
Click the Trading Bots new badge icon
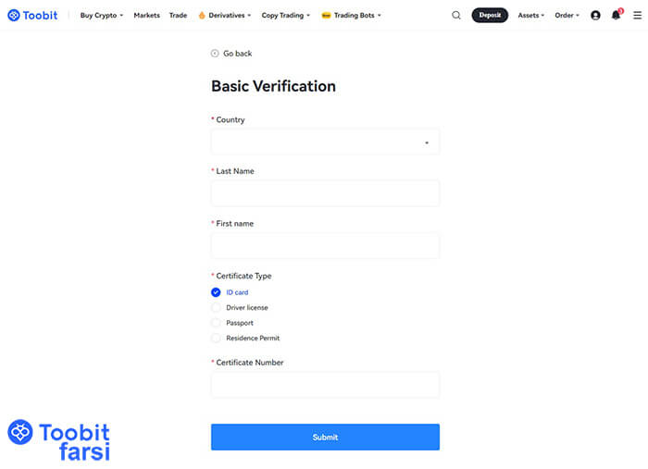point(326,16)
